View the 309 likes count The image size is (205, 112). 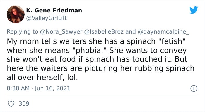click(x=24, y=103)
